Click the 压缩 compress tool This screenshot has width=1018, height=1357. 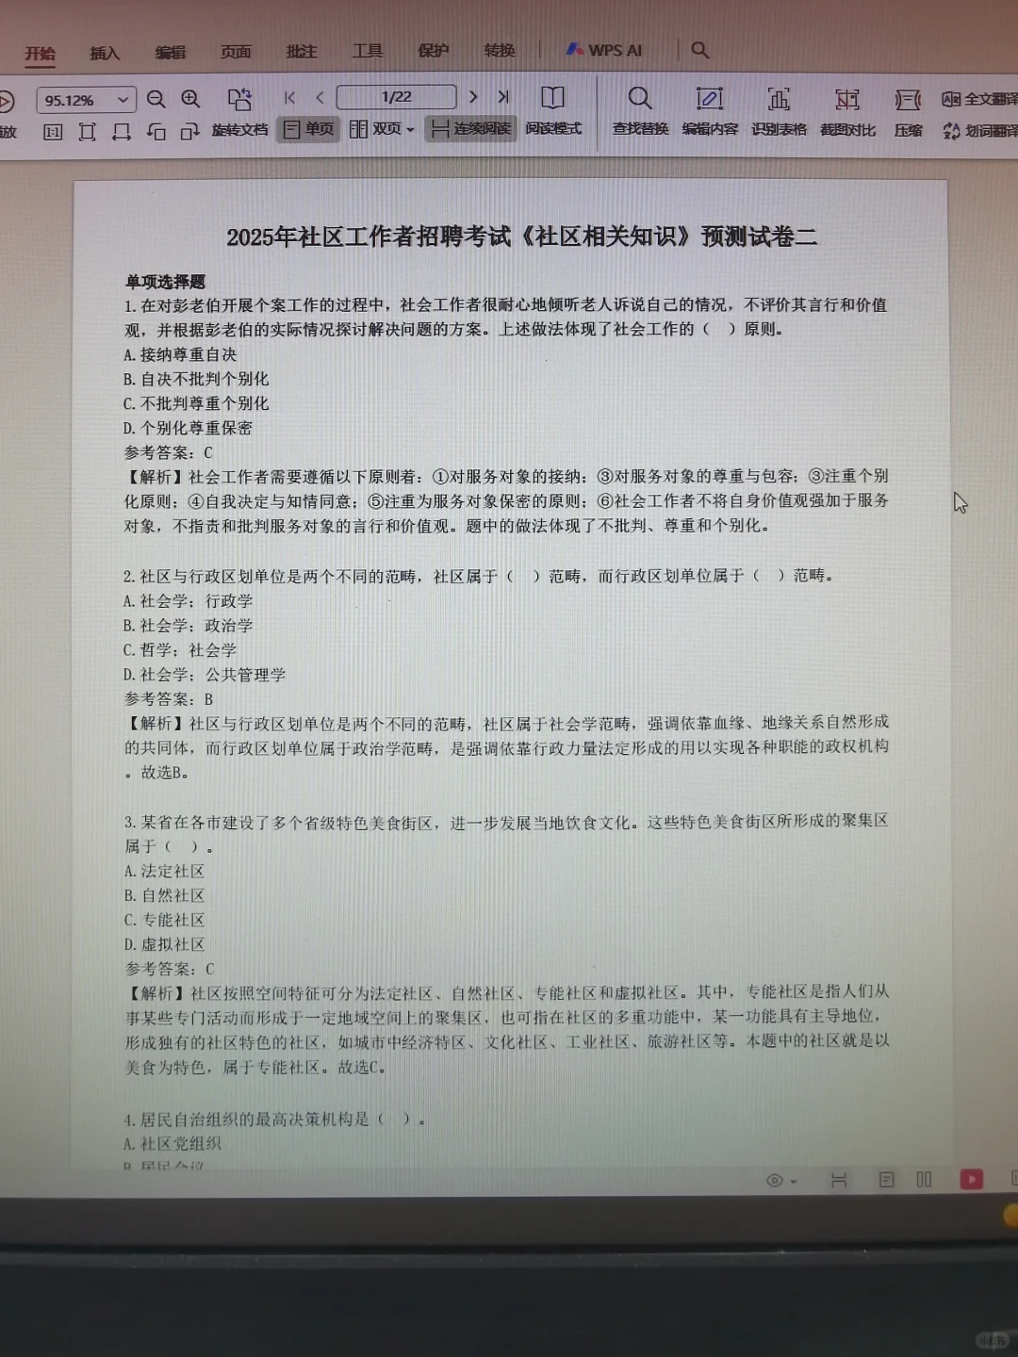[x=909, y=113]
